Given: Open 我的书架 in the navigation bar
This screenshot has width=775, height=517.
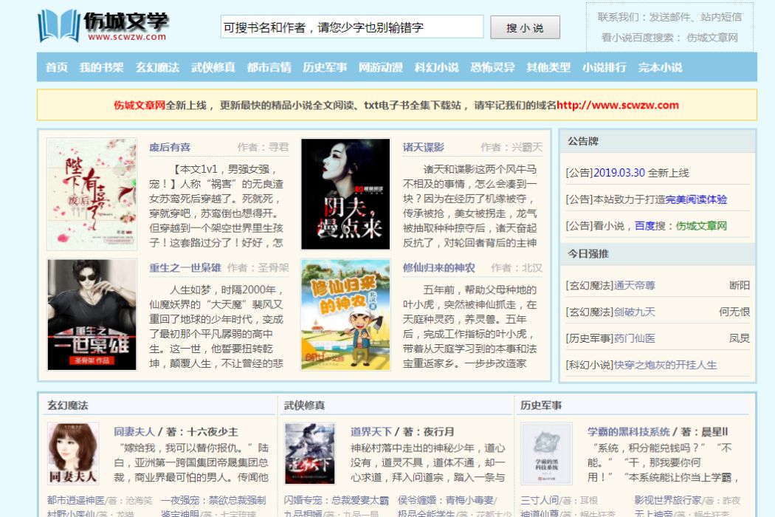Looking at the screenshot, I should coord(101,67).
